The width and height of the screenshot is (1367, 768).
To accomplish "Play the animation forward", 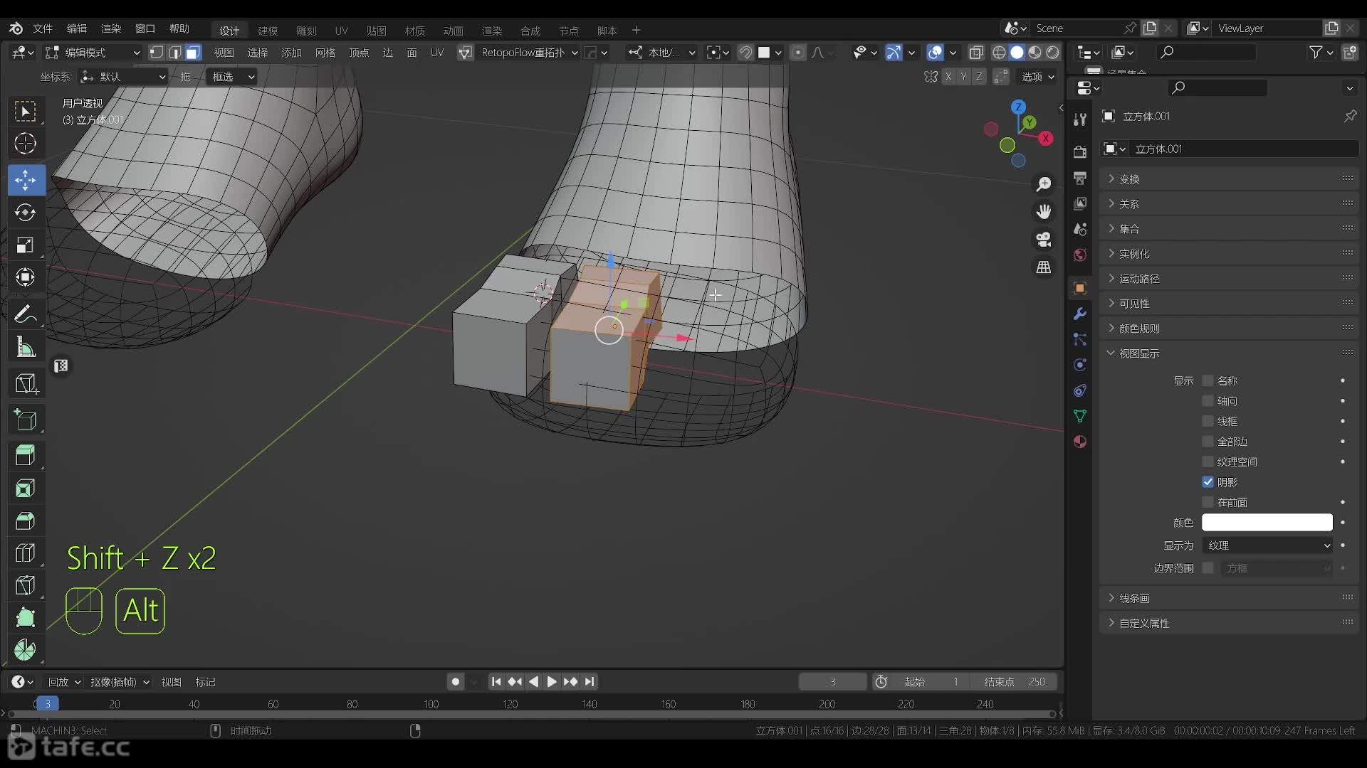I will coord(552,682).
